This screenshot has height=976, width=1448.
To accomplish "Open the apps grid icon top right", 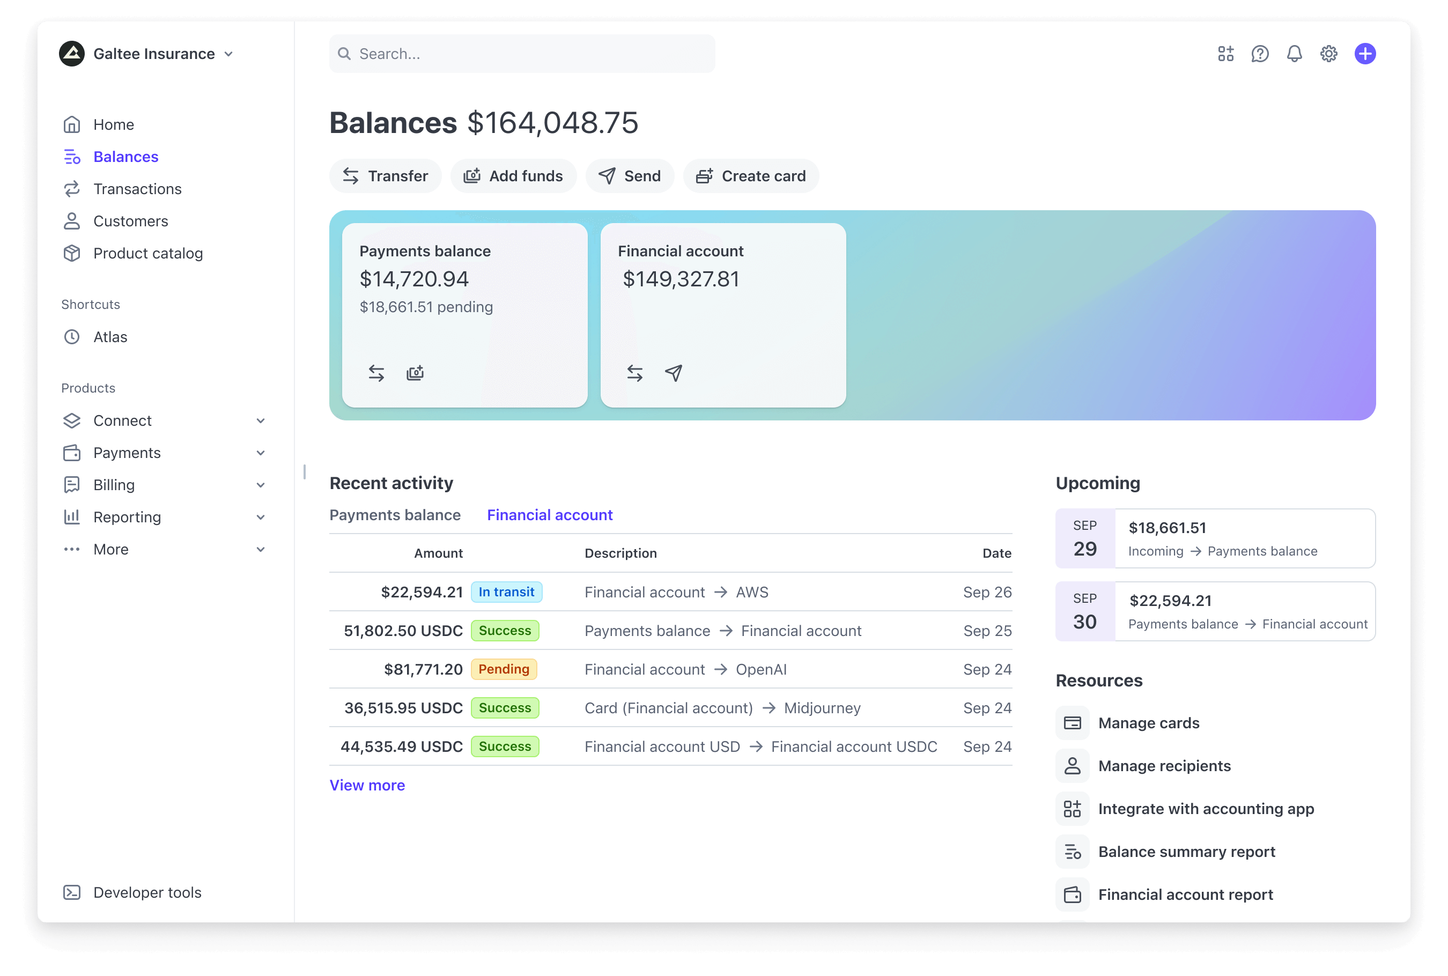I will tap(1225, 54).
